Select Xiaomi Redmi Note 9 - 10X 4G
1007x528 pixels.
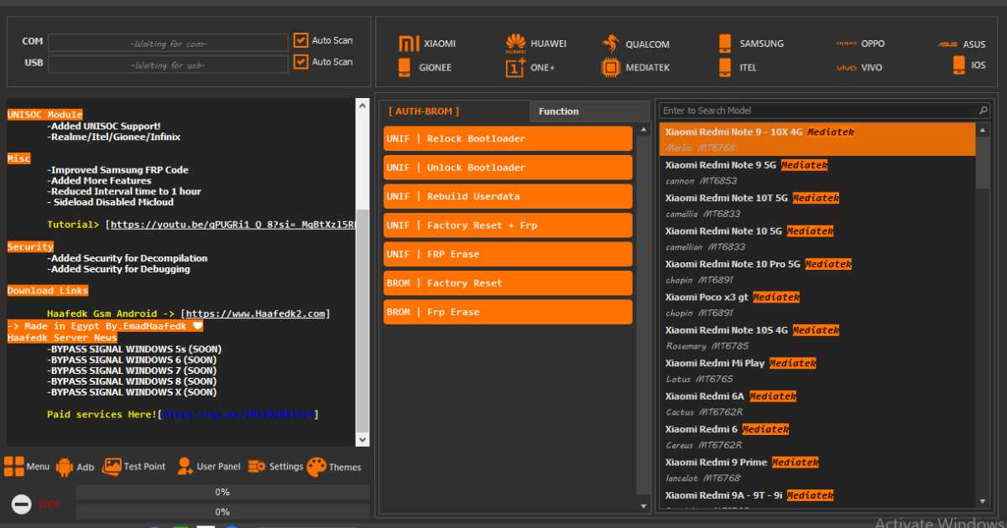point(817,139)
